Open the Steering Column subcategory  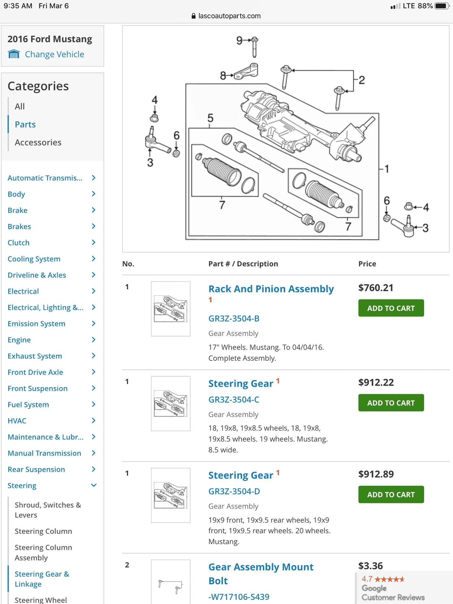(x=44, y=531)
